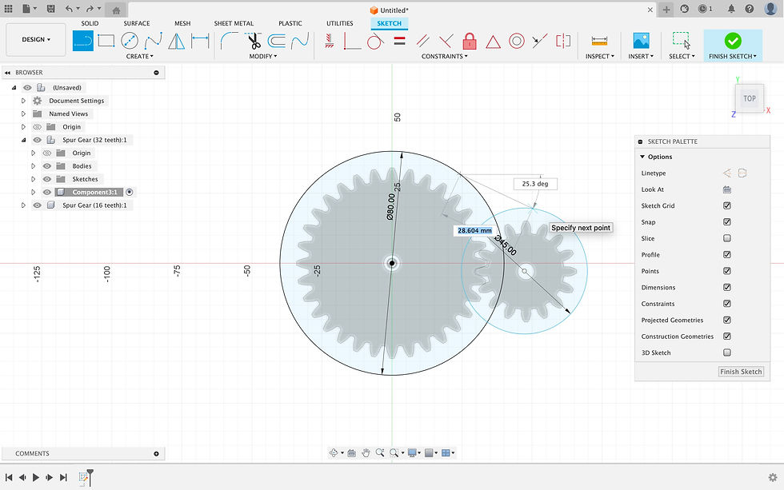Screen dimensions: 784x490
Task: Click the Fix/Unfix padlock constraint
Action: point(470,41)
